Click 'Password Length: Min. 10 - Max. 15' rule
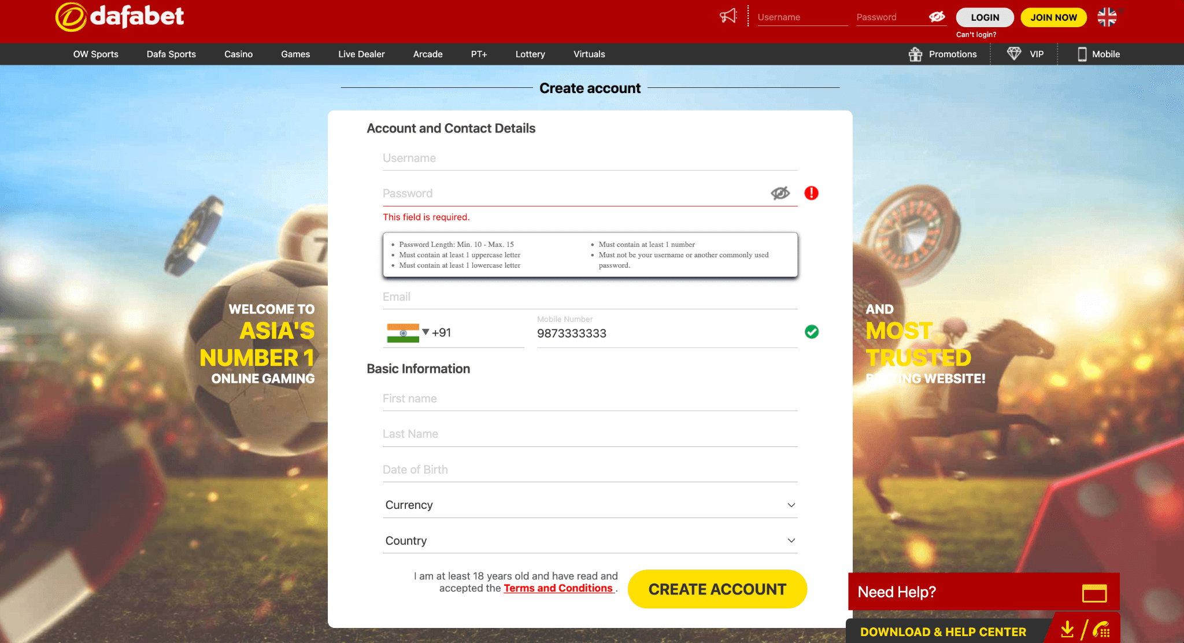This screenshot has height=643, width=1184. click(x=456, y=245)
